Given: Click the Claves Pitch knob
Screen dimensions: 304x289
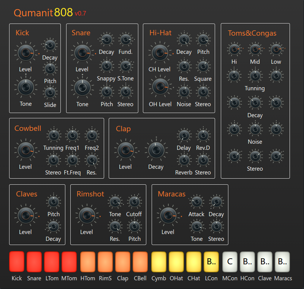Looking at the screenshot, I should click(54, 202).
